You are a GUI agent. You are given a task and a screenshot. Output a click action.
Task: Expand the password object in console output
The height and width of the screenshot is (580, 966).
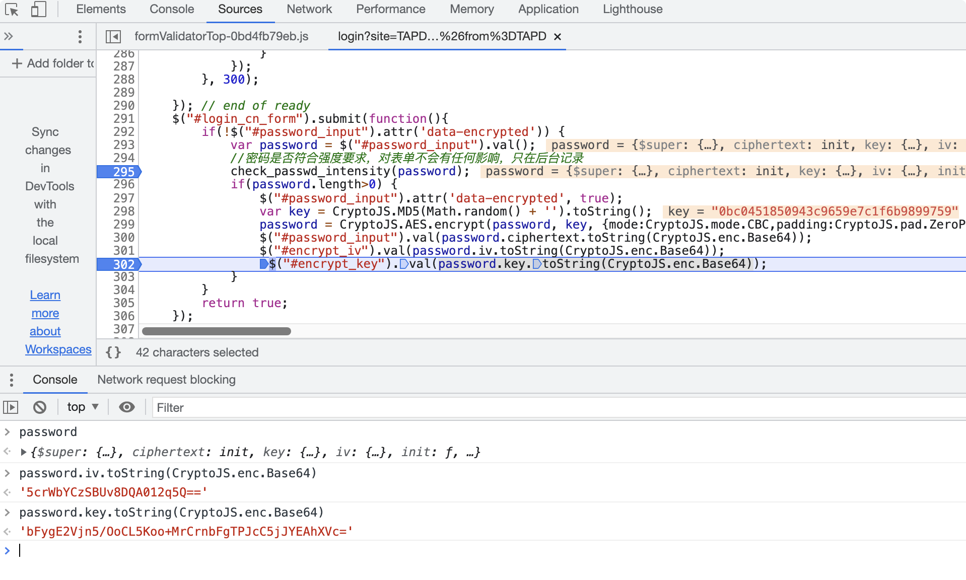click(x=23, y=452)
